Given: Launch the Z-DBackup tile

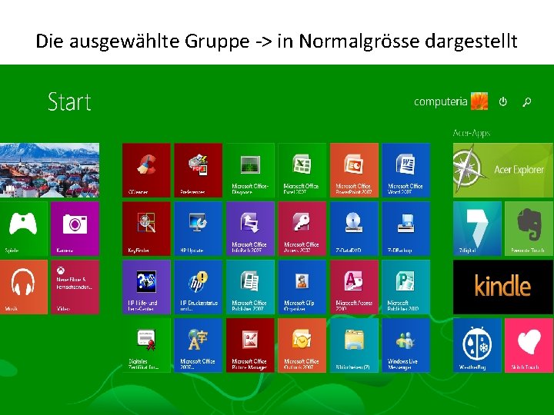Looking at the screenshot, I should point(406,229).
